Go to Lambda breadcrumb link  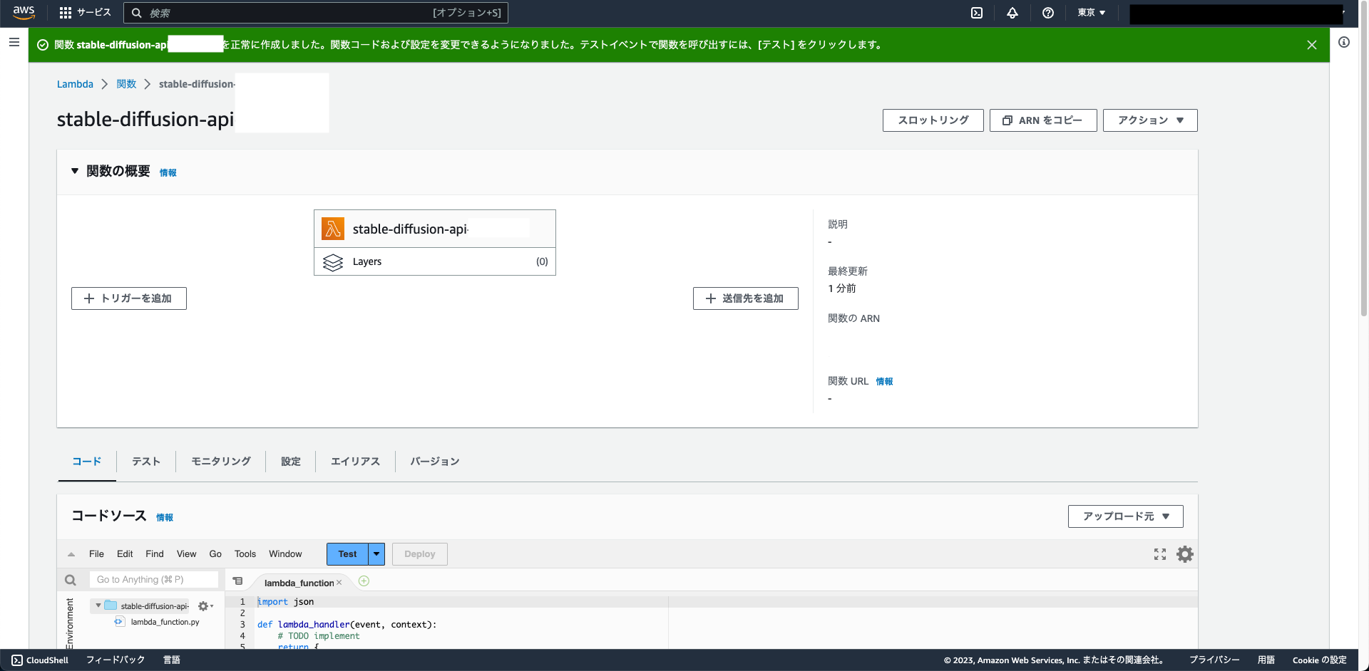click(75, 84)
